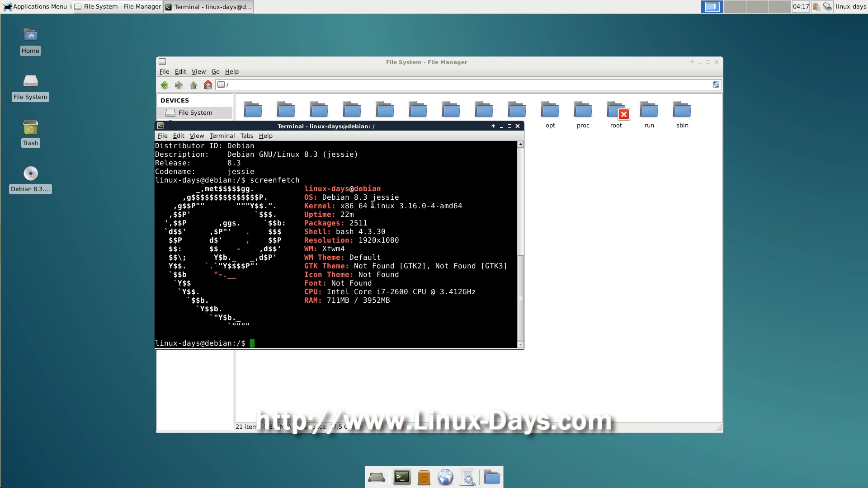The width and height of the screenshot is (868, 488).
Task: Open the 04:17 clock in panel
Action: 801,7
